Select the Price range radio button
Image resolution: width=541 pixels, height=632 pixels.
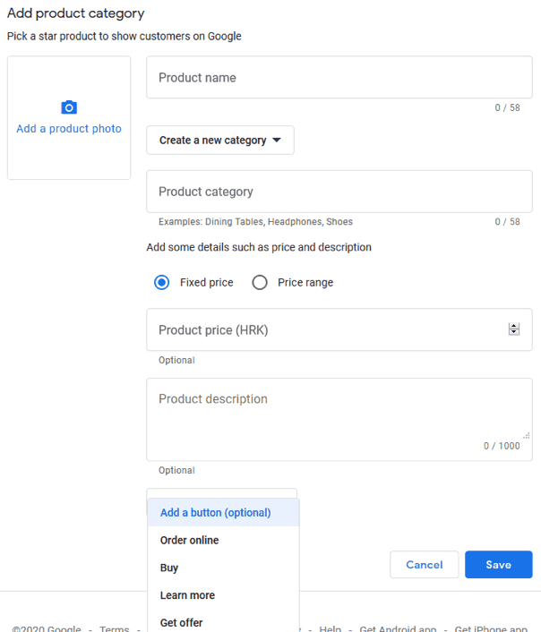(x=260, y=283)
